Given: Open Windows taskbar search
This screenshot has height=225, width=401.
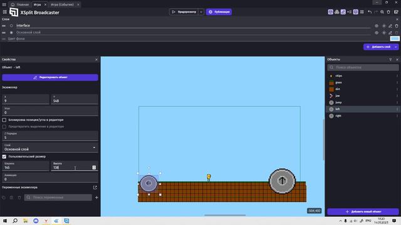Looking at the screenshot, I should 15,221.
